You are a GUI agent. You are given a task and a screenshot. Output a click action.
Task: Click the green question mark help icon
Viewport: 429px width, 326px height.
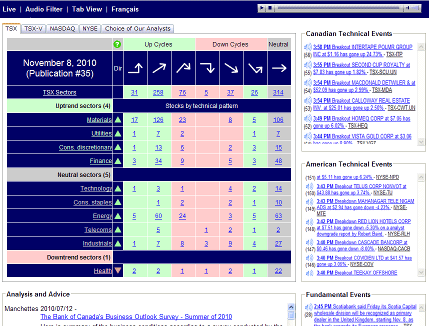coord(117,44)
